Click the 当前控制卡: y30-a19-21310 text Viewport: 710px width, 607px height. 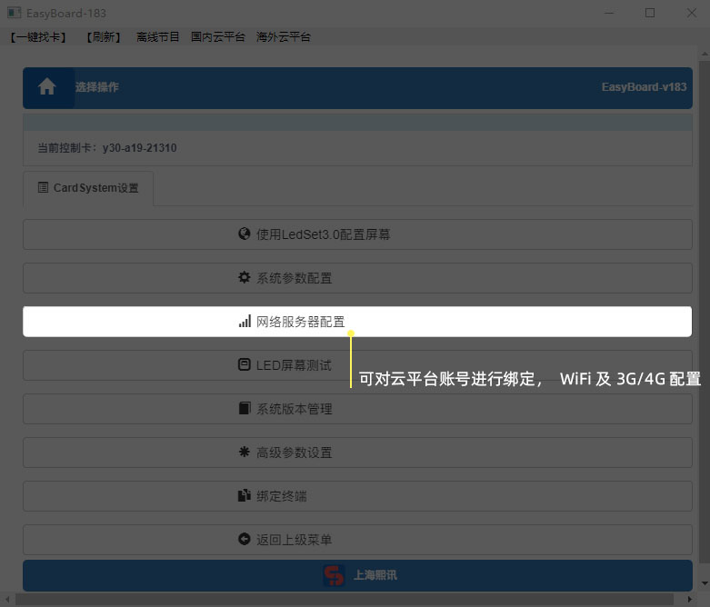(107, 148)
